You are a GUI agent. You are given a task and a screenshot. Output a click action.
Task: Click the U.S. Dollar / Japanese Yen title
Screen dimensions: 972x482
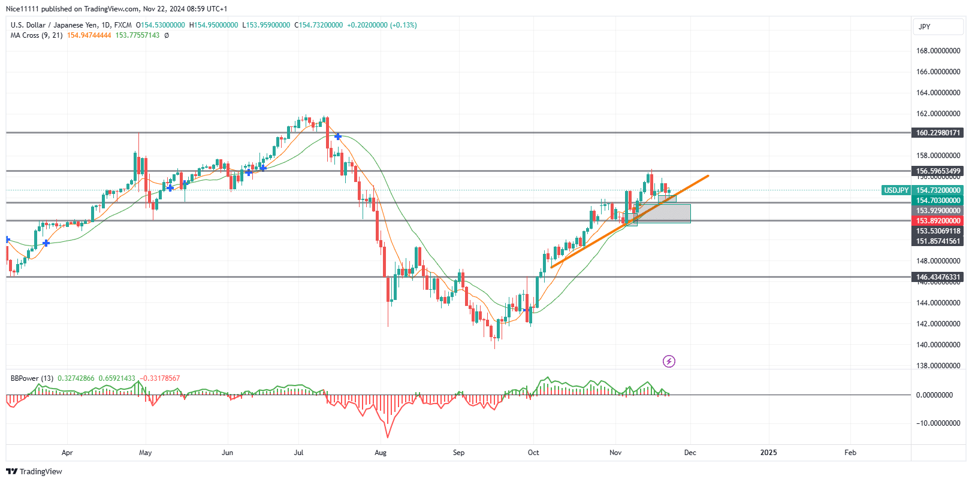54,25
